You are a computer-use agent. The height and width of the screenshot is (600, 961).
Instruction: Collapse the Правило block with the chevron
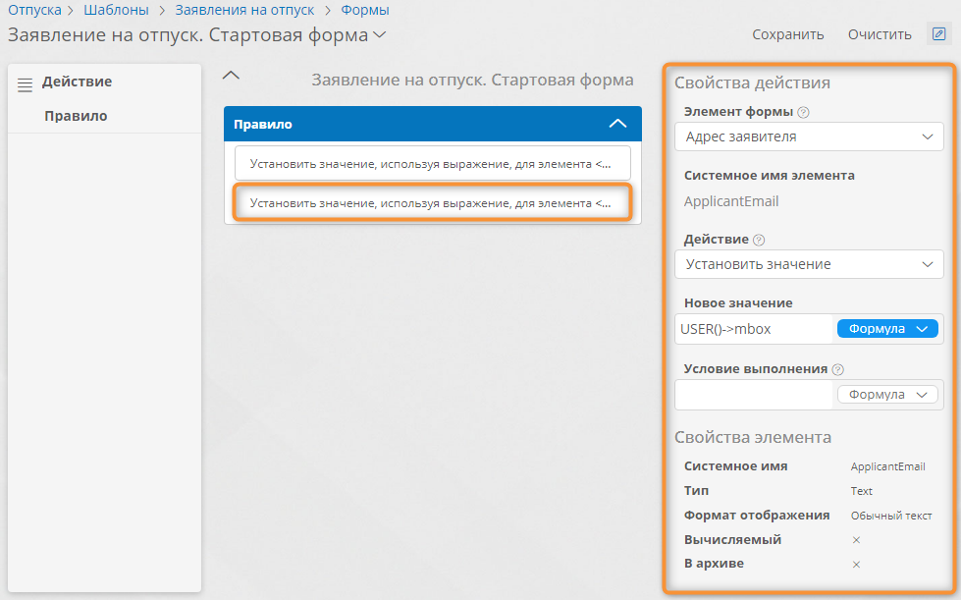click(x=617, y=124)
